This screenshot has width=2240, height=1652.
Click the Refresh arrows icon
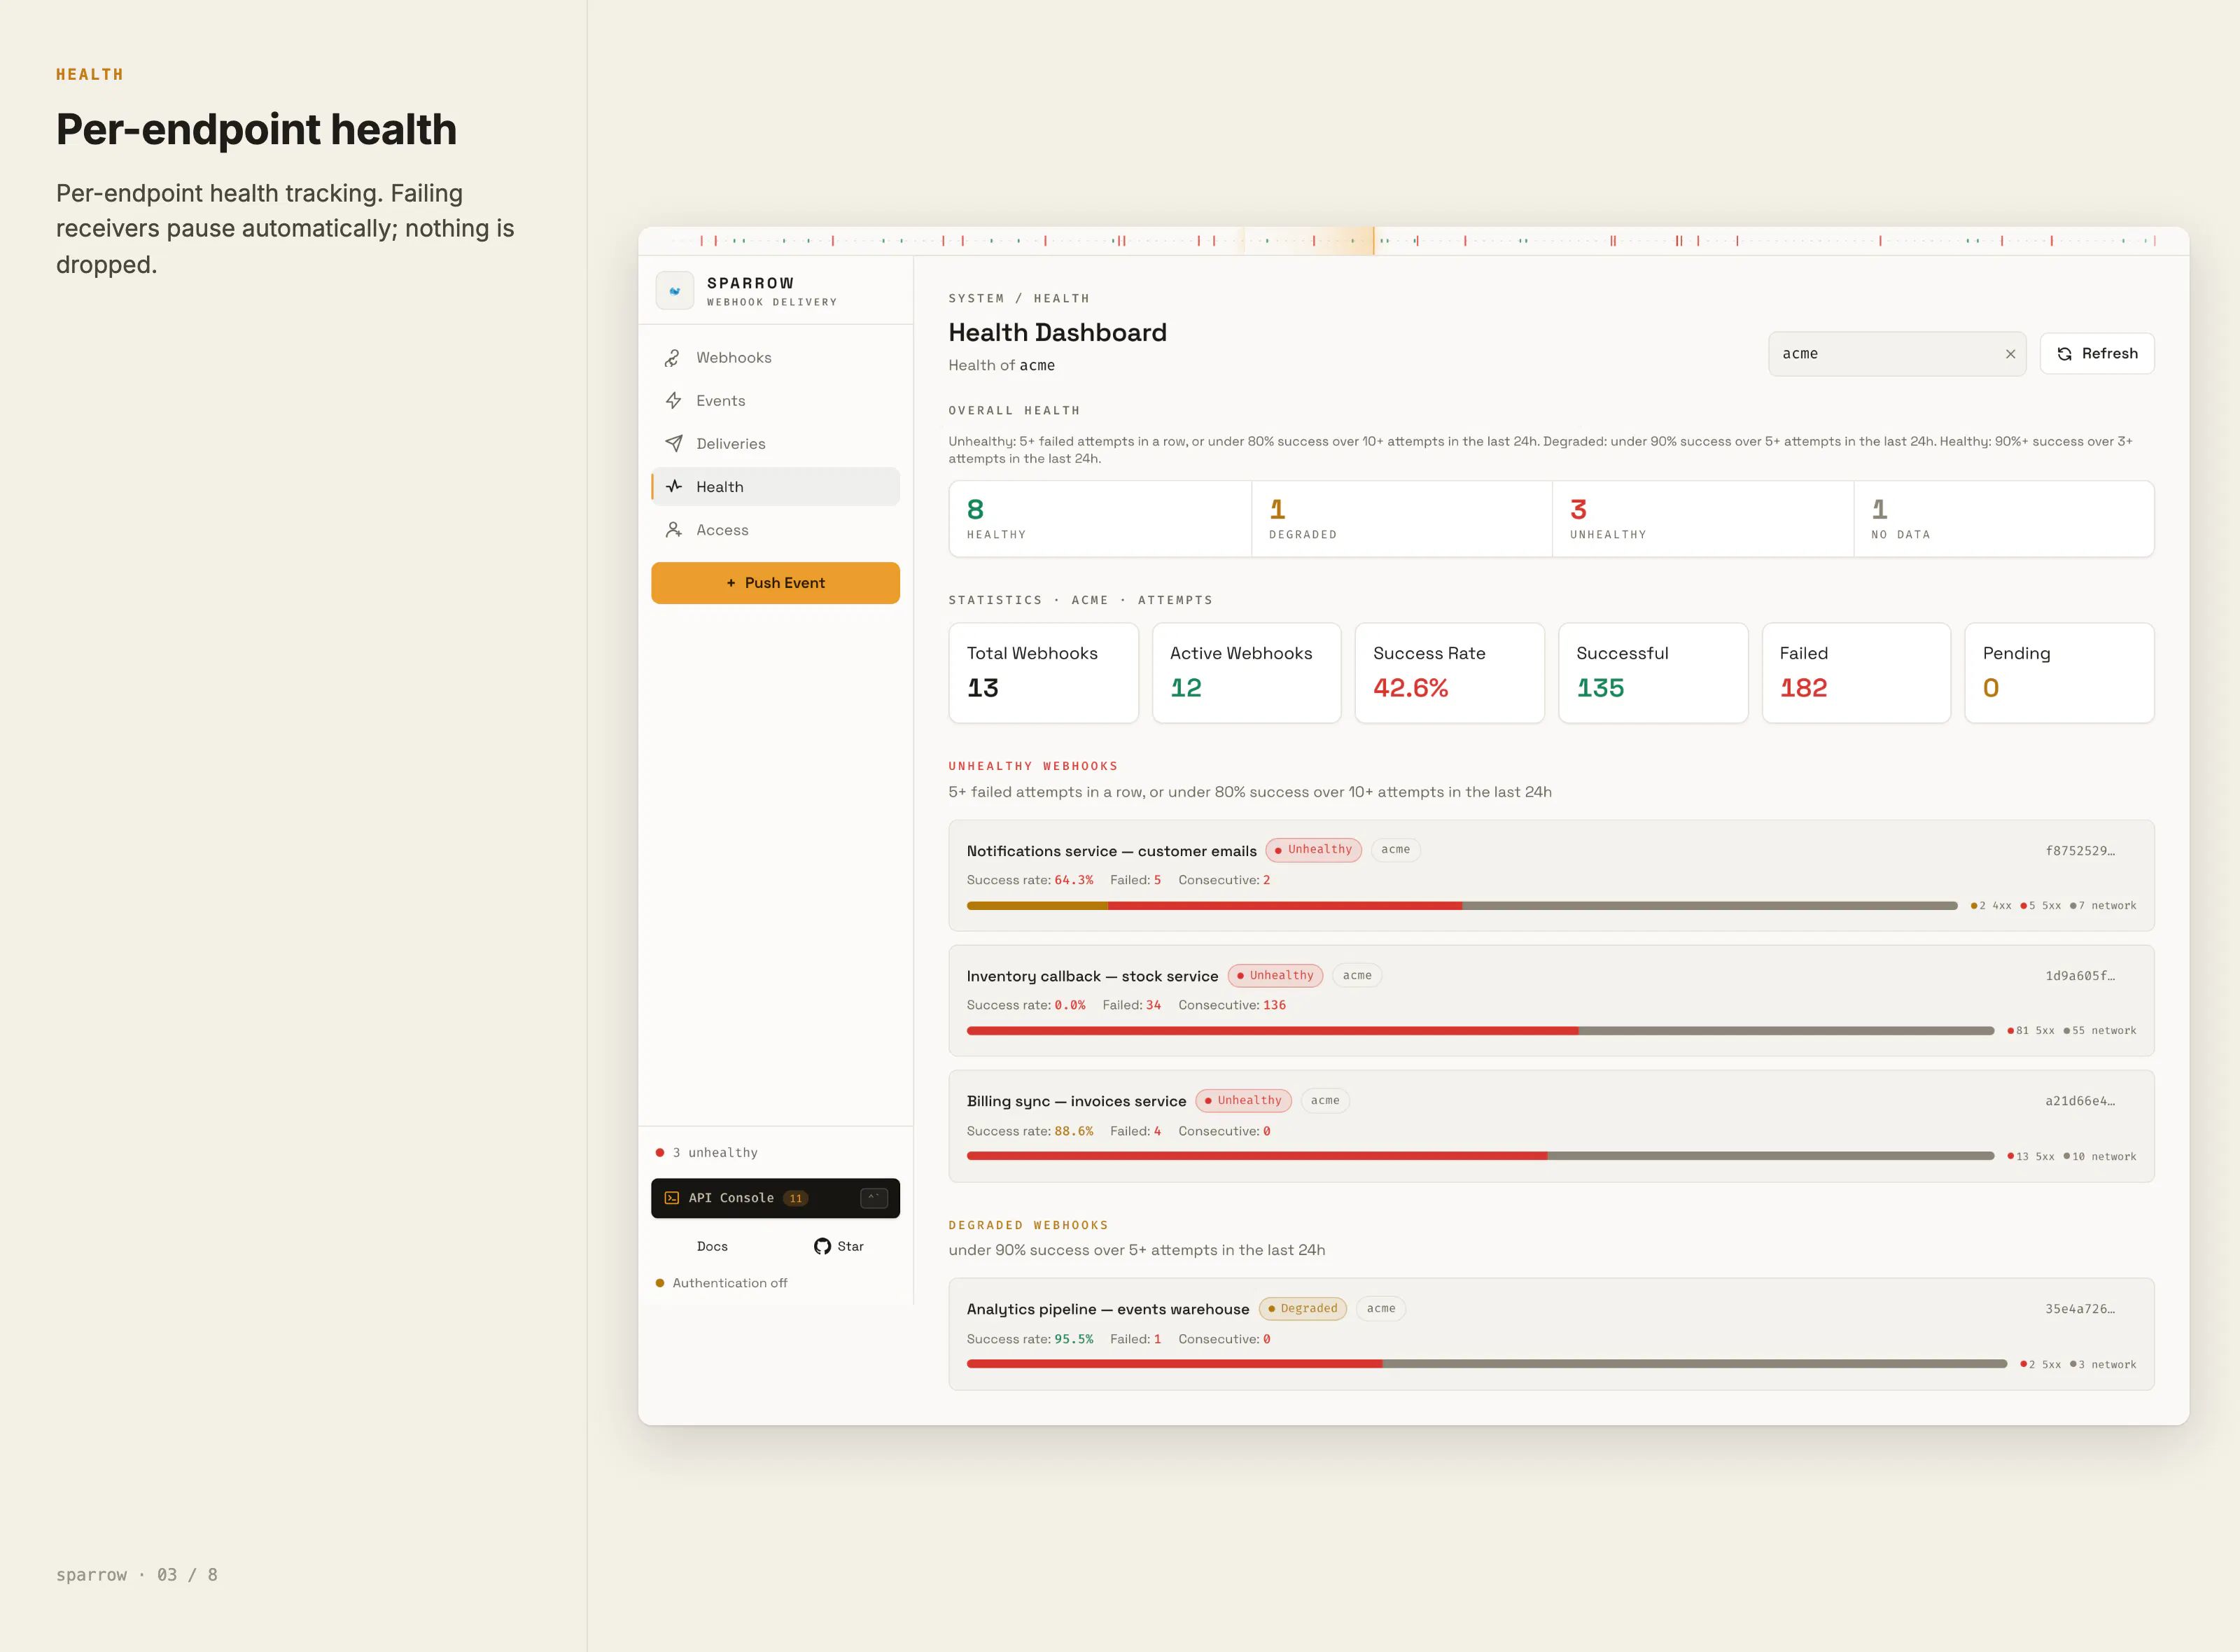pos(2065,354)
